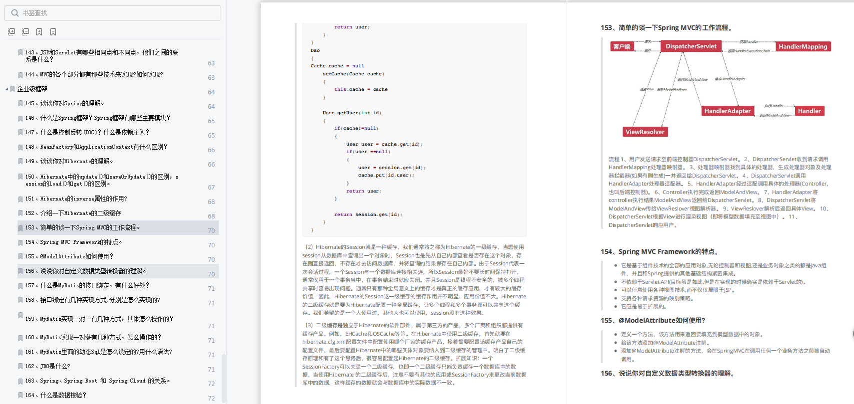Click the code line 'this.cache = cache'
This screenshot has height=404, width=854.
click(361, 89)
